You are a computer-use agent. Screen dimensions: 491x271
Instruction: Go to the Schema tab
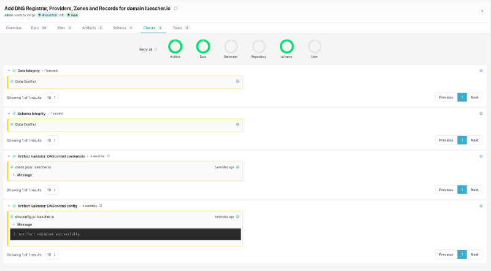(123, 28)
